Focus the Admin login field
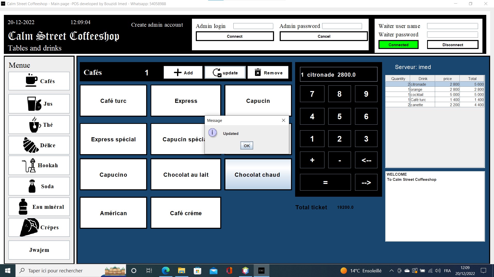 pos(253,26)
